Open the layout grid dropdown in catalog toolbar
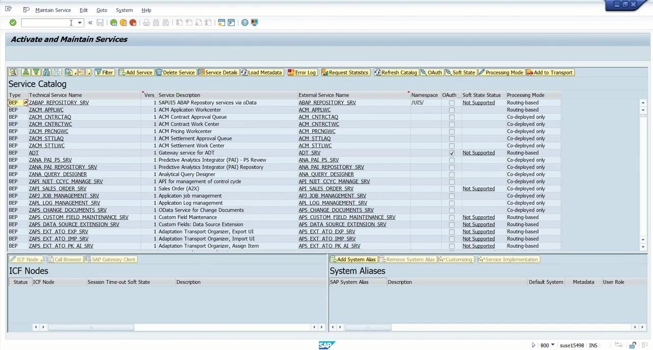Image resolution: width=653 pixels, height=350 pixels. pos(84,72)
